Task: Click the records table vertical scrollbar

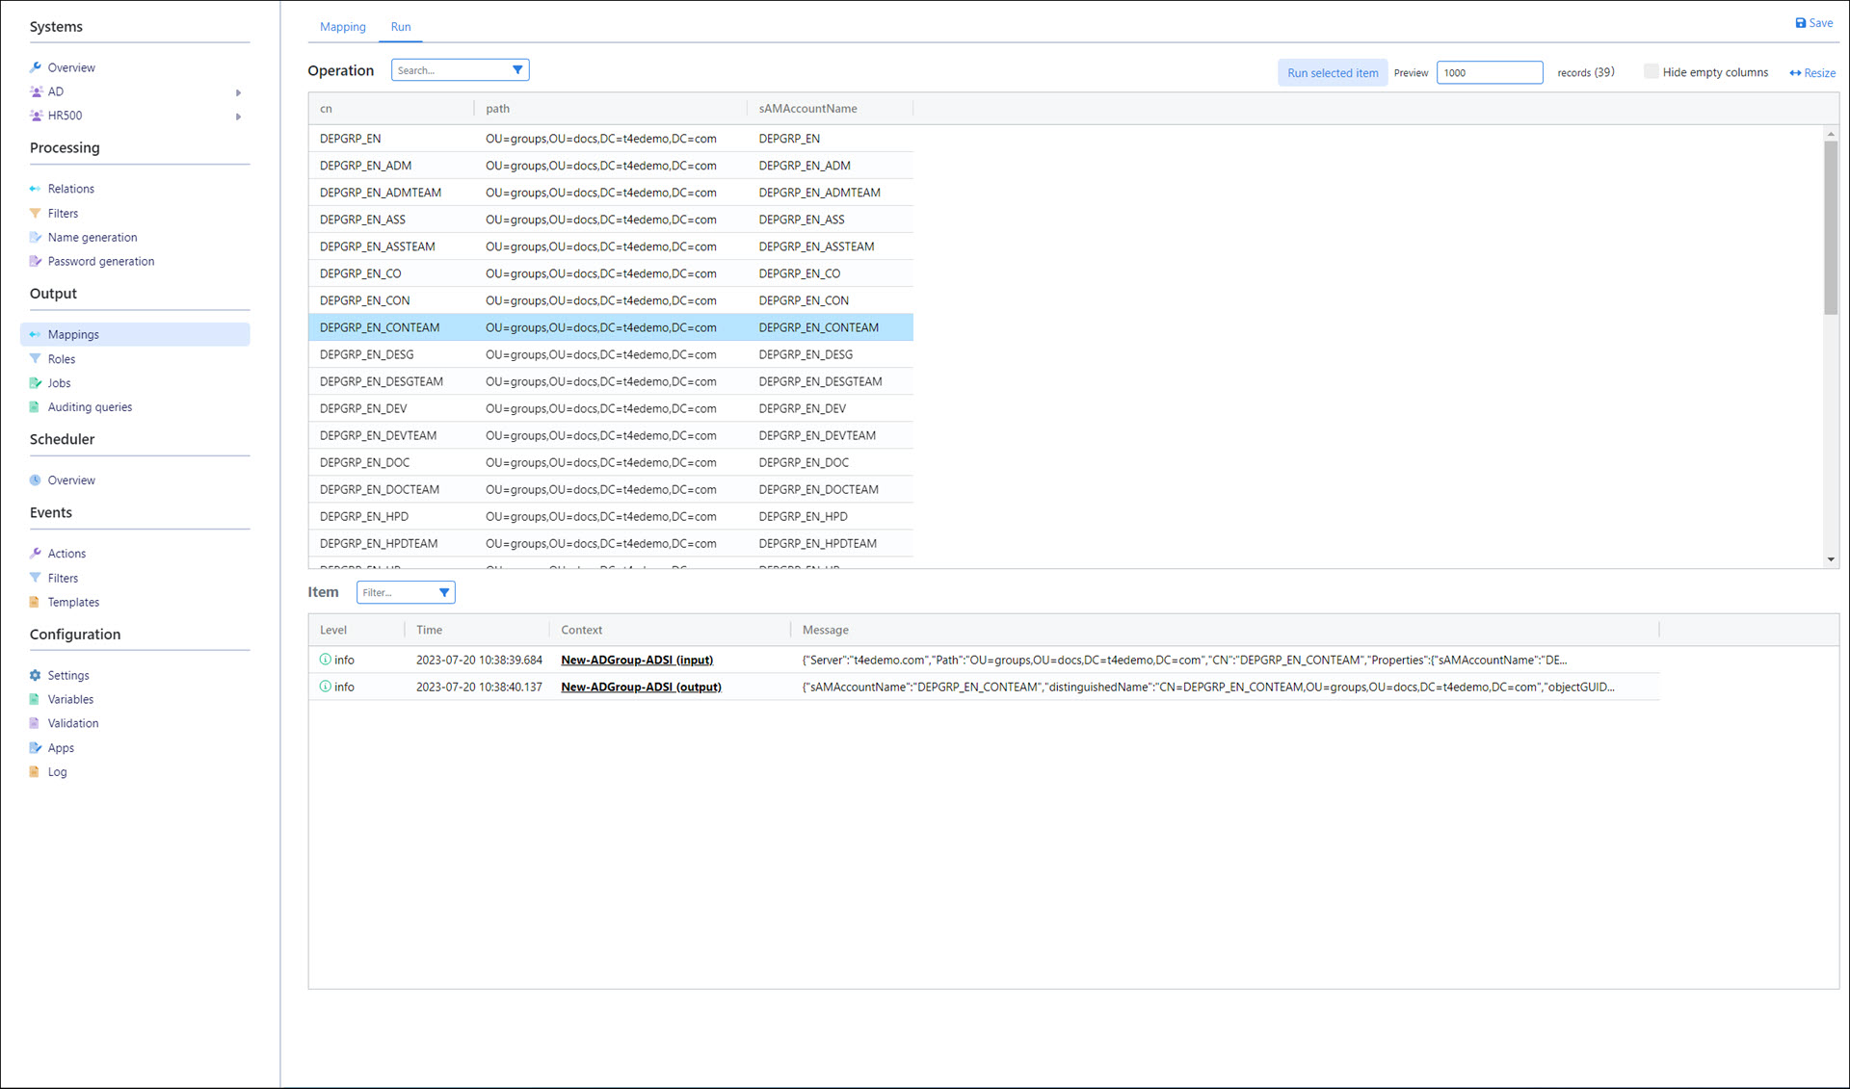Action: pyautogui.click(x=1830, y=227)
